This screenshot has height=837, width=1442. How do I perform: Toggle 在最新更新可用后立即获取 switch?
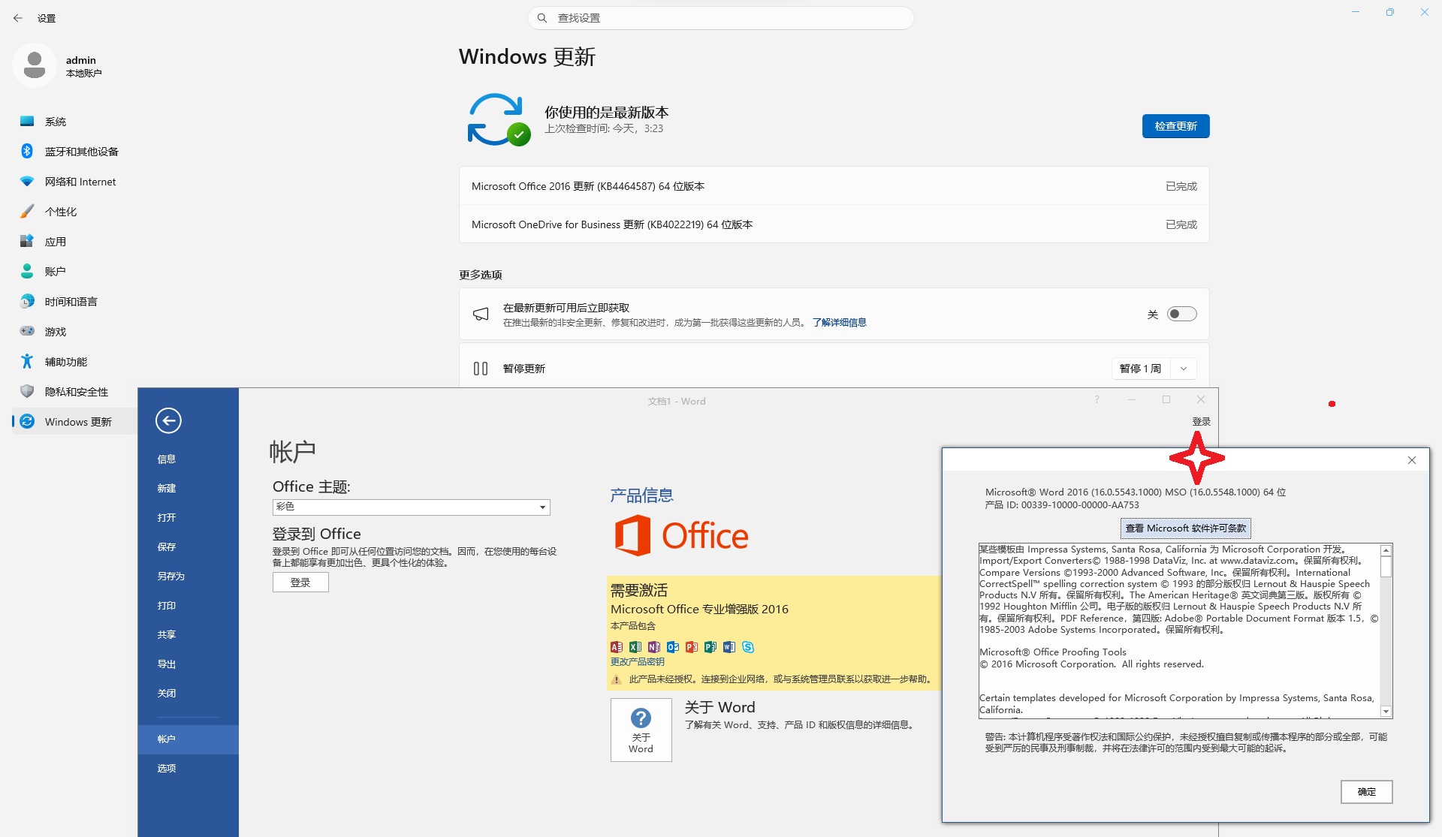pyautogui.click(x=1181, y=315)
